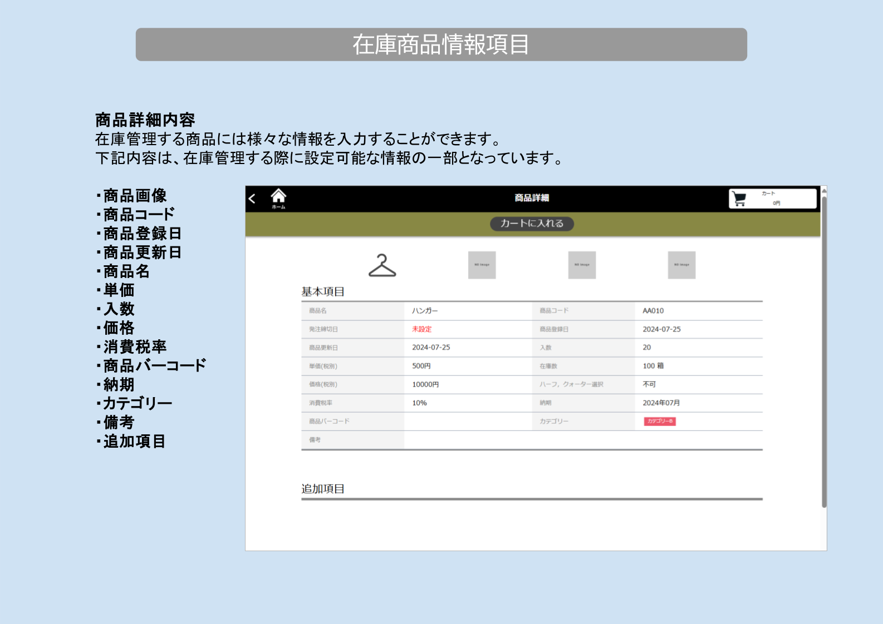Click the 追加項目 section heading in the screenshot
Screen dimensions: 883x624
[323, 489]
